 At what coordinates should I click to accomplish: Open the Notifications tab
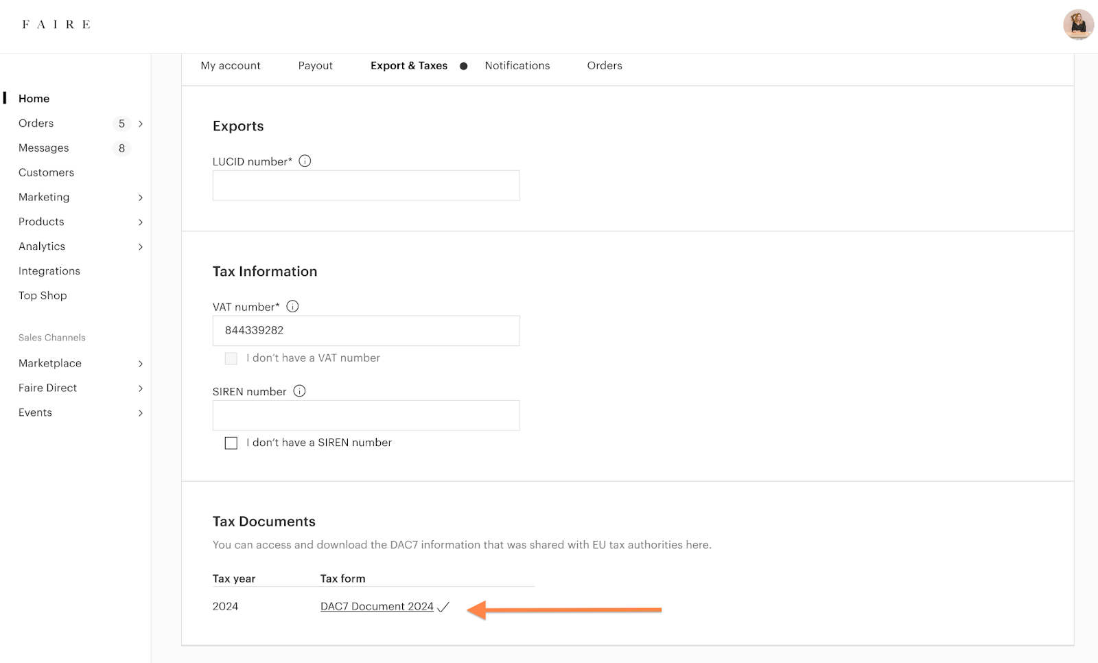coord(517,66)
